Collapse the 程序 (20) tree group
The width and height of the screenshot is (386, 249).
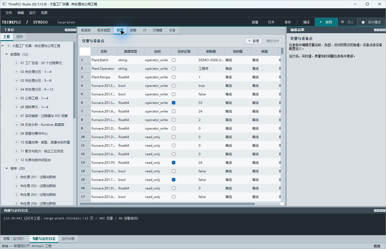7,169
